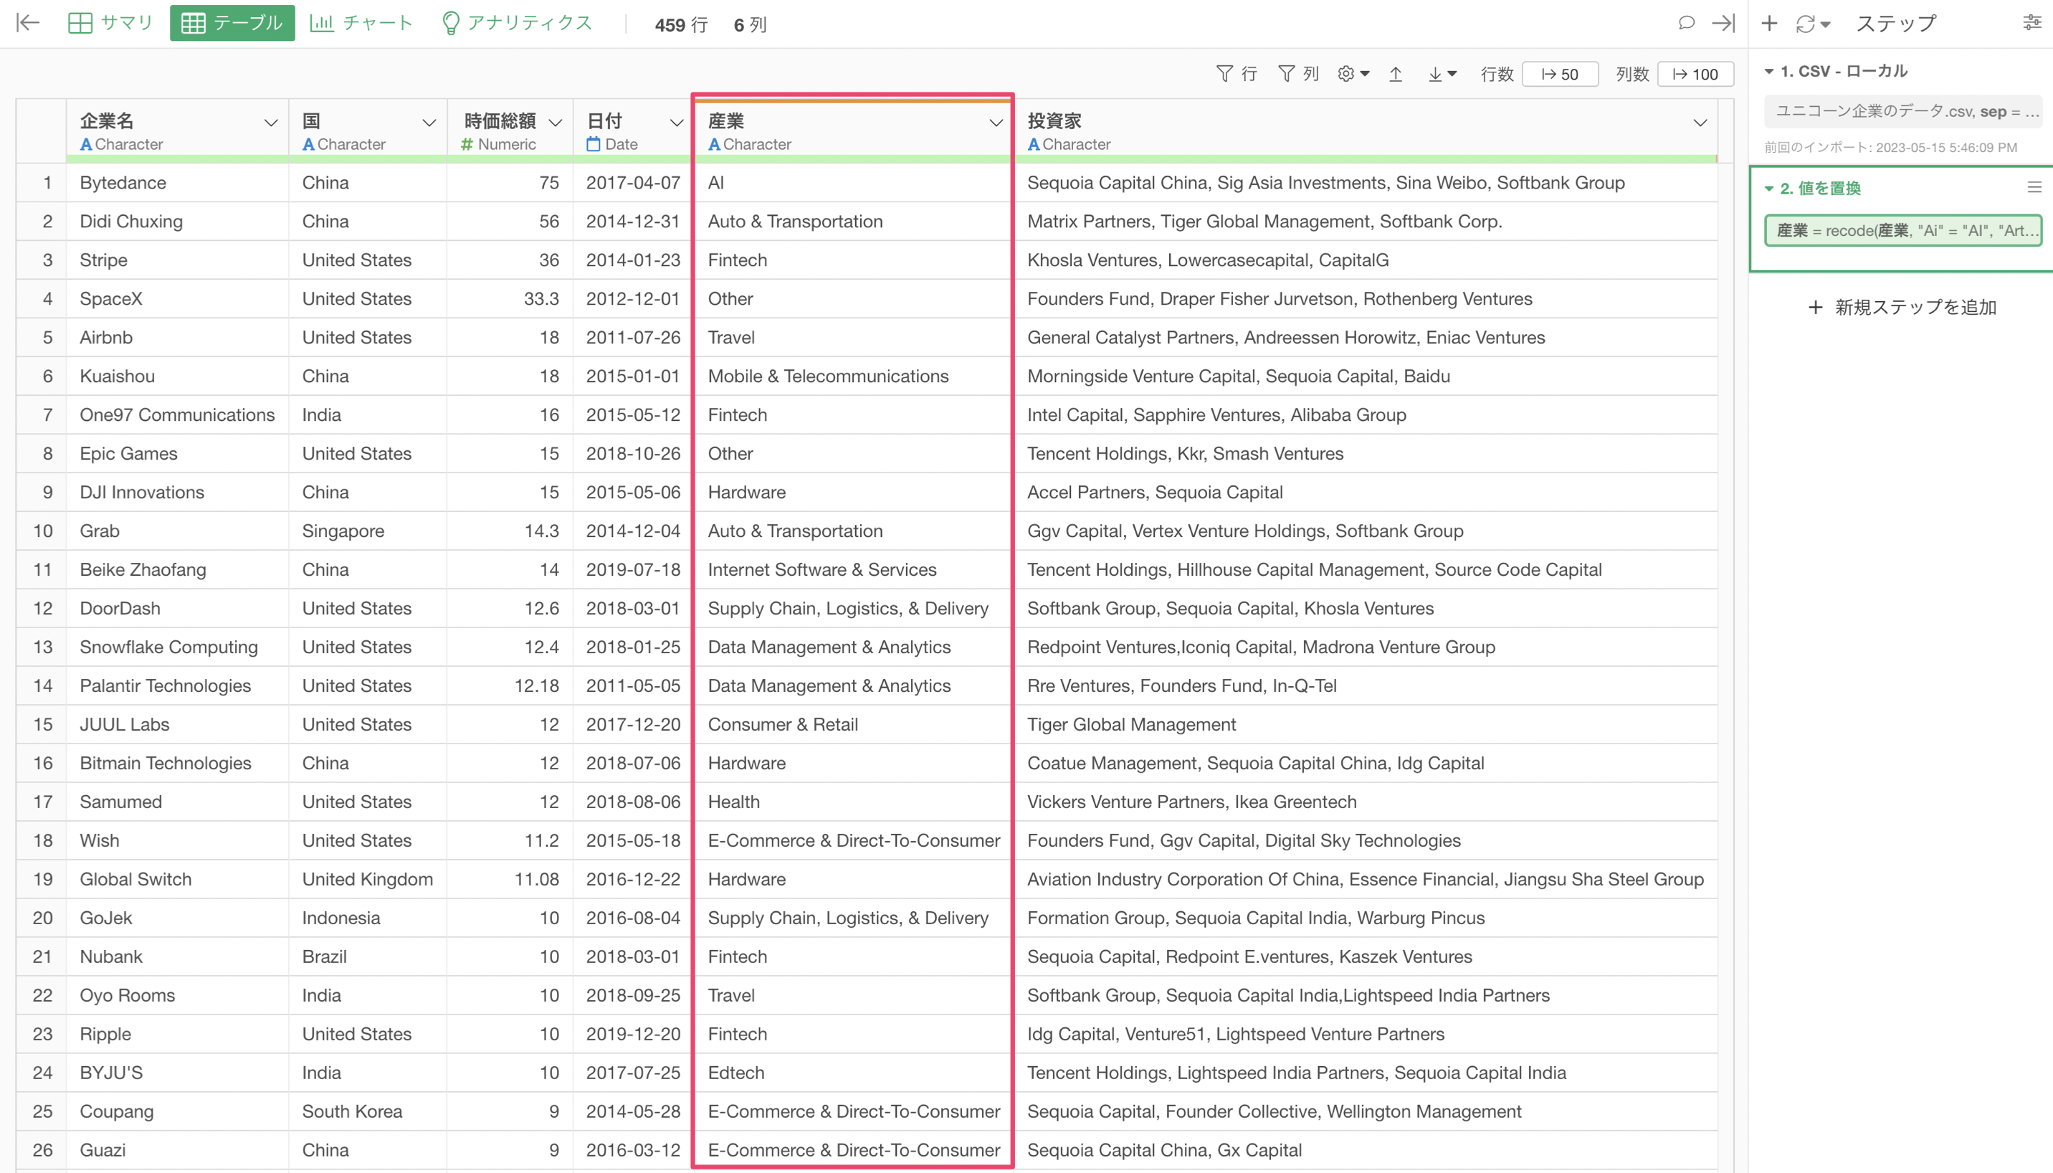Screen dimensions: 2053x1173
Task: Select the Internet Software & Services cell
Action: pyautogui.click(x=852, y=569)
